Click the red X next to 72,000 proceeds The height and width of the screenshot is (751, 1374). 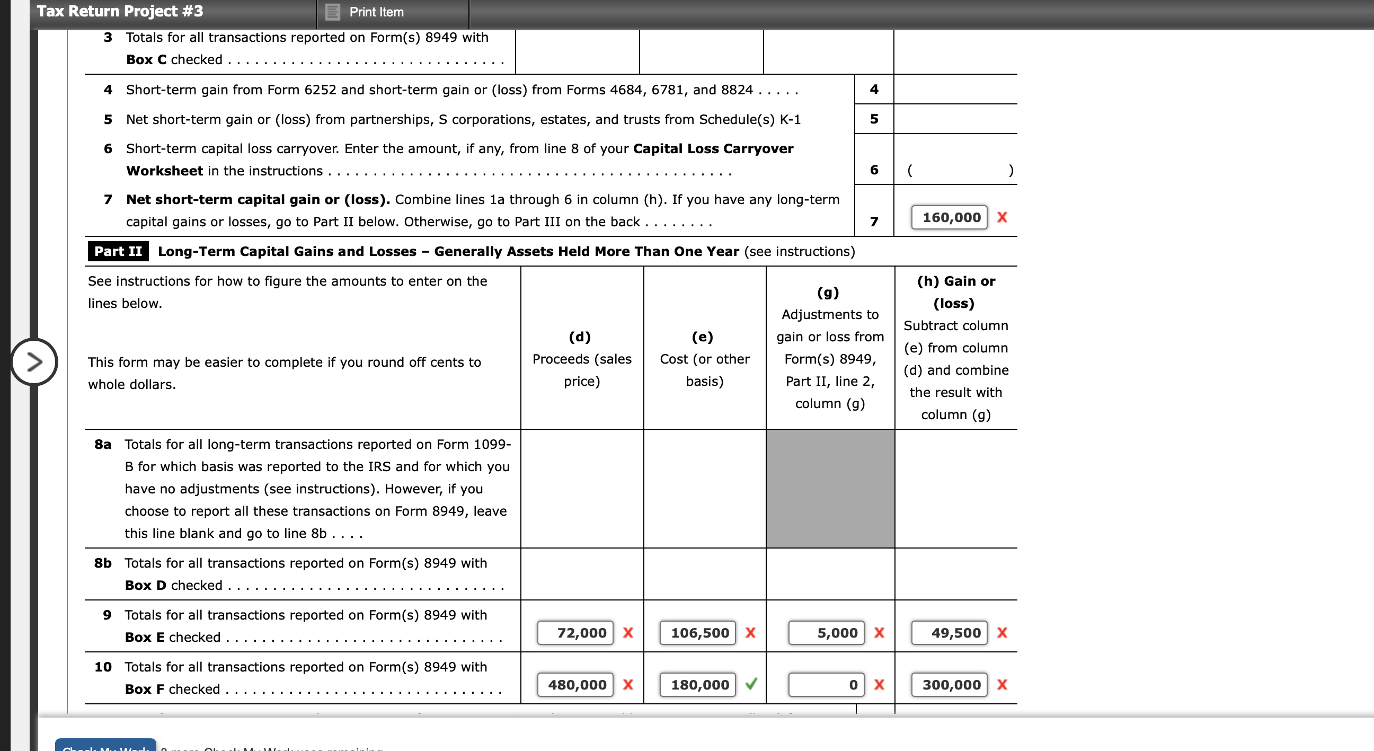tap(628, 633)
